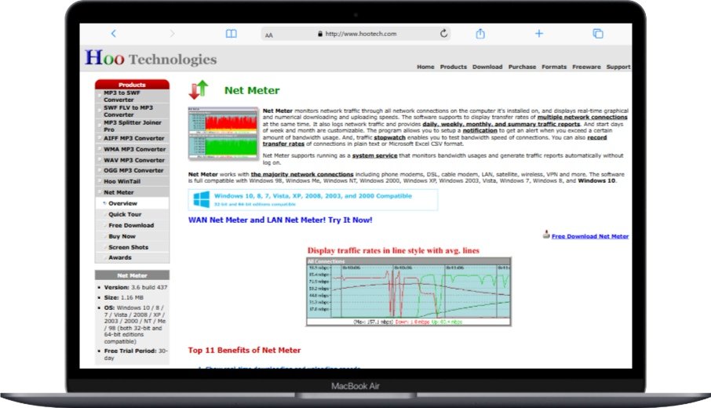Select Net Meter in Products sidebar
The width and height of the screenshot is (711, 408).
pos(132,192)
